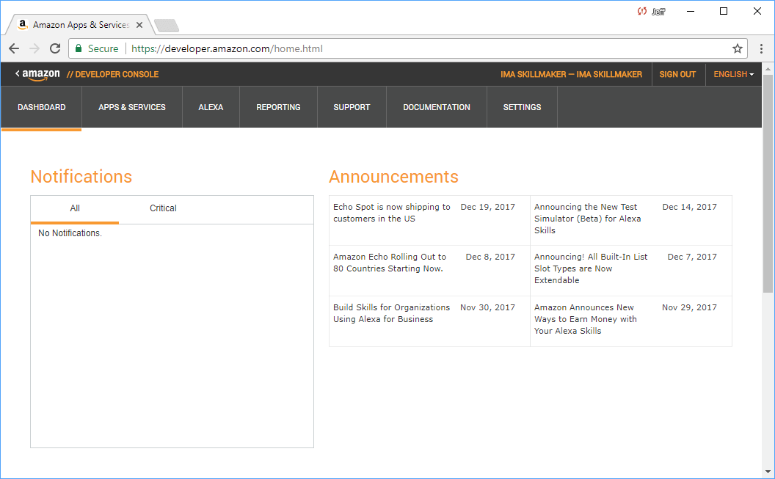
Task: Click the page scrollbar down arrow
Action: tap(768, 472)
